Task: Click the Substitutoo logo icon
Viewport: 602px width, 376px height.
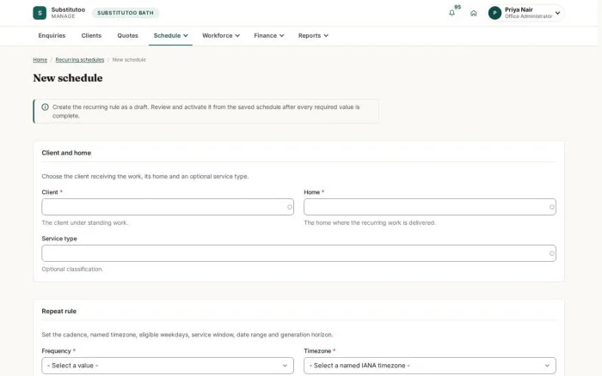Action: click(x=40, y=13)
